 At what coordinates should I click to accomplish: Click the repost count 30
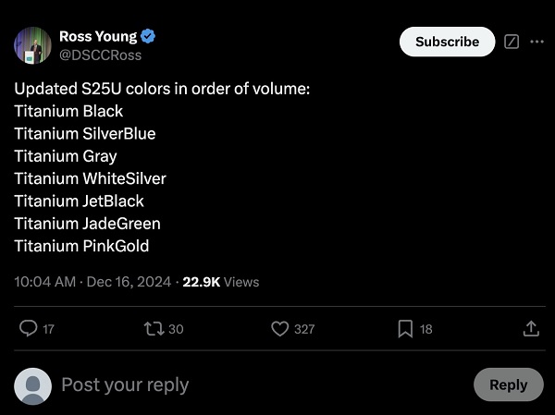tap(176, 329)
